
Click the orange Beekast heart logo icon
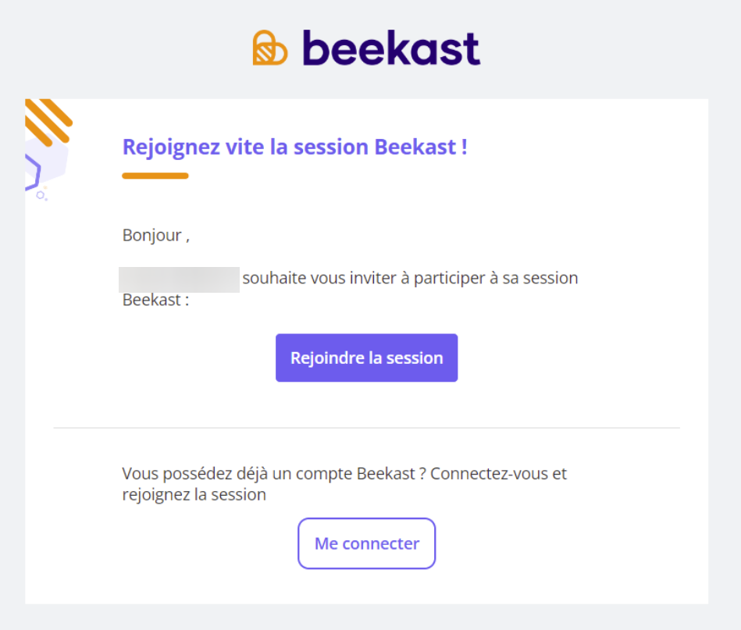click(x=270, y=48)
